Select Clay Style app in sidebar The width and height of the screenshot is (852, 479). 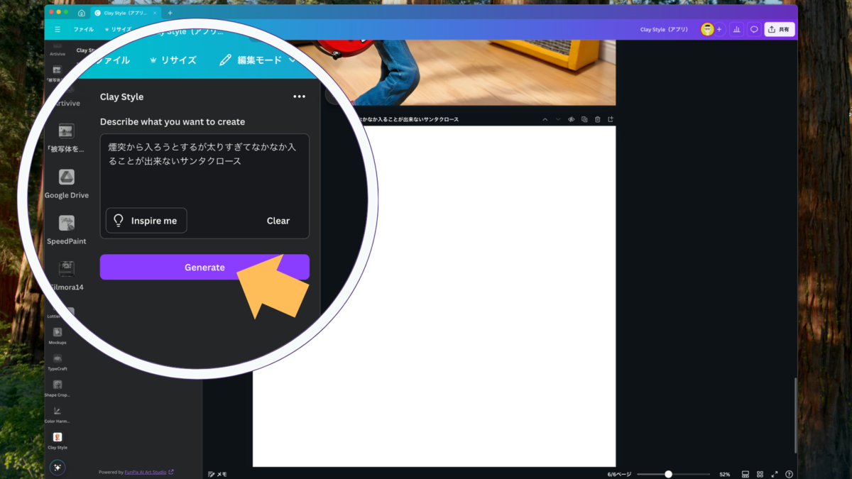pos(58,441)
